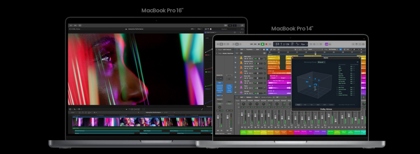Click the Room Mic track volume slider
The image size is (420, 154).
point(258,78)
